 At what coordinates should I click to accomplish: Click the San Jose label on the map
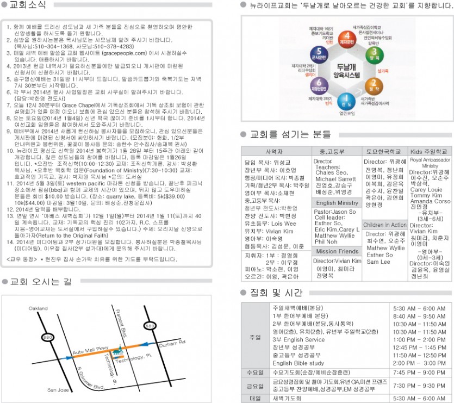tap(58, 389)
